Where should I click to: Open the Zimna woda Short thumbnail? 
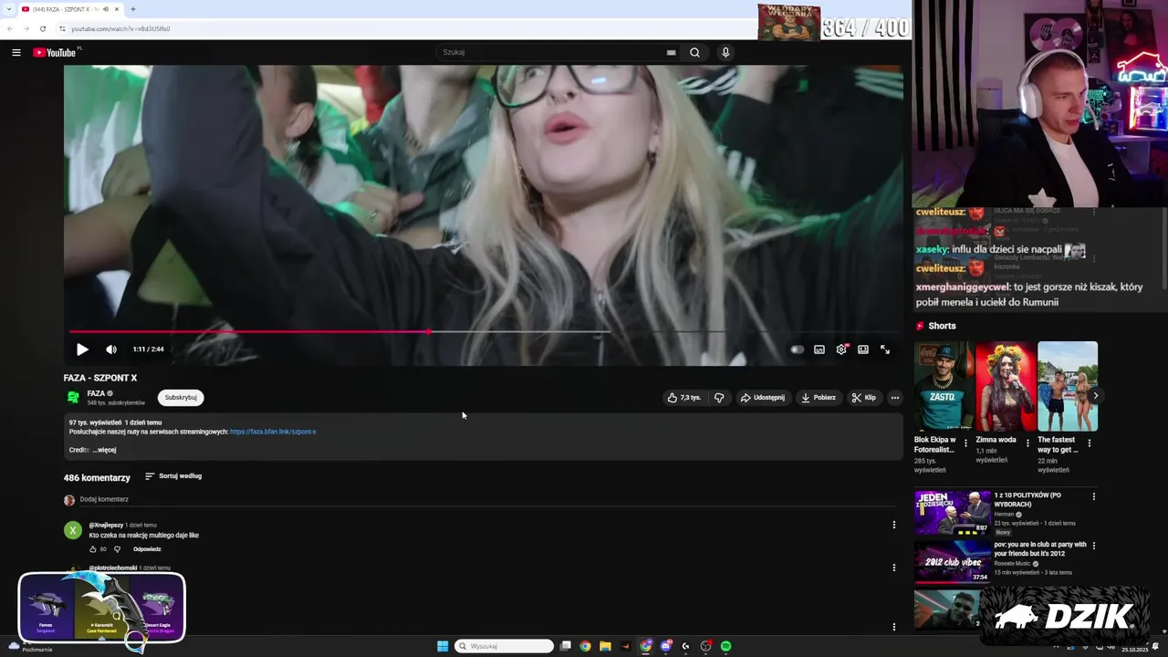pyautogui.click(x=1006, y=386)
